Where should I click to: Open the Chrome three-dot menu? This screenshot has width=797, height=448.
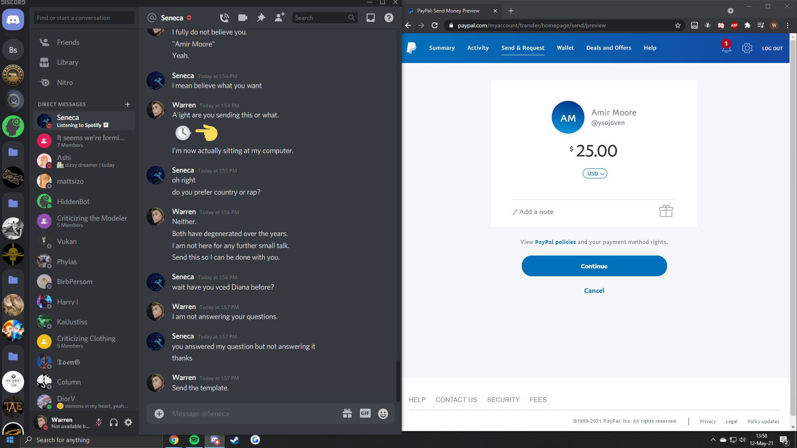[x=787, y=25]
